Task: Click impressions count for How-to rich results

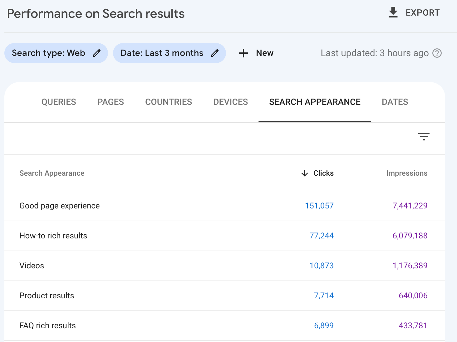Action: tap(410, 236)
